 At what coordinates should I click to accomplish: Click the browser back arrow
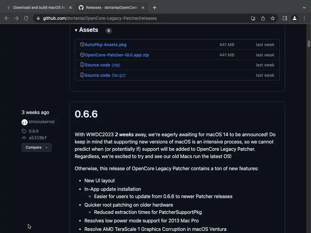(x=7, y=18)
